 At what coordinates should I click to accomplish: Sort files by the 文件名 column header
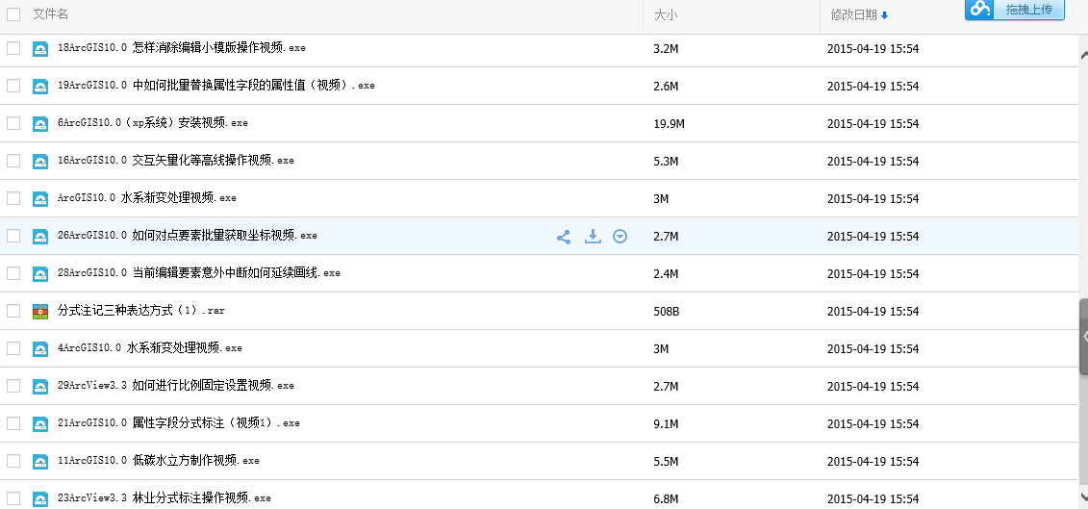click(x=51, y=13)
